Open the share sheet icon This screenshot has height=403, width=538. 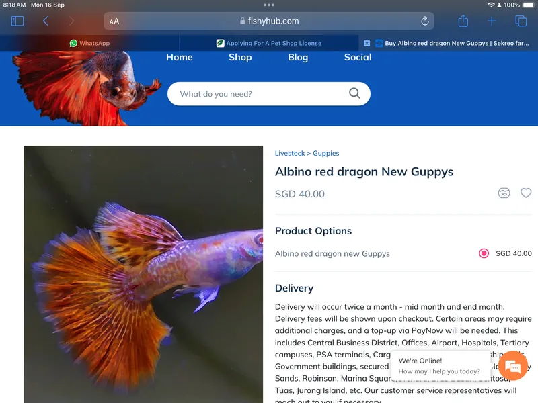(x=463, y=21)
